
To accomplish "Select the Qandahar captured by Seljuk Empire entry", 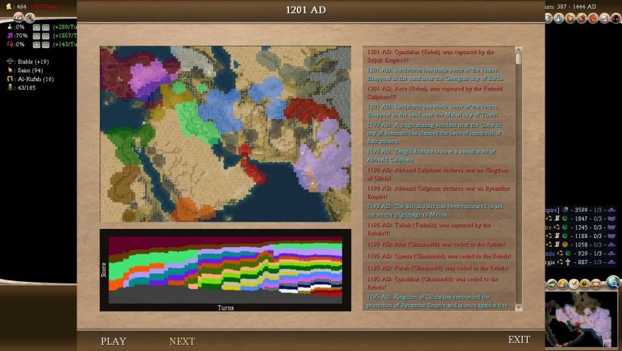I will pos(439,56).
